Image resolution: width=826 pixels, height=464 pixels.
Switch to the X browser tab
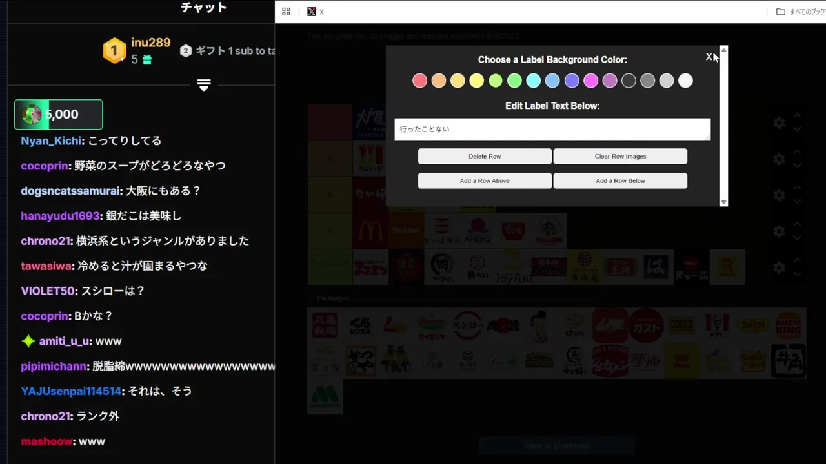(316, 12)
